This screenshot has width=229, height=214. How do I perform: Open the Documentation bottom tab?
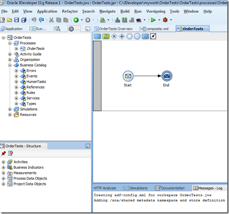click(x=170, y=188)
